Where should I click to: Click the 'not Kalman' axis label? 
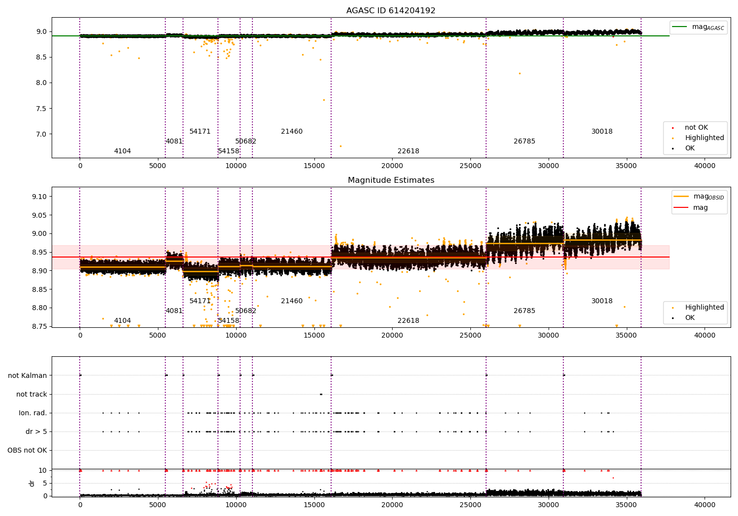(28, 376)
